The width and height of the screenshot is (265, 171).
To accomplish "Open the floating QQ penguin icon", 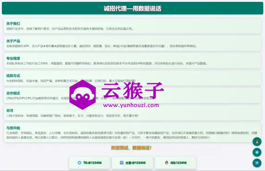I will click(257, 141).
